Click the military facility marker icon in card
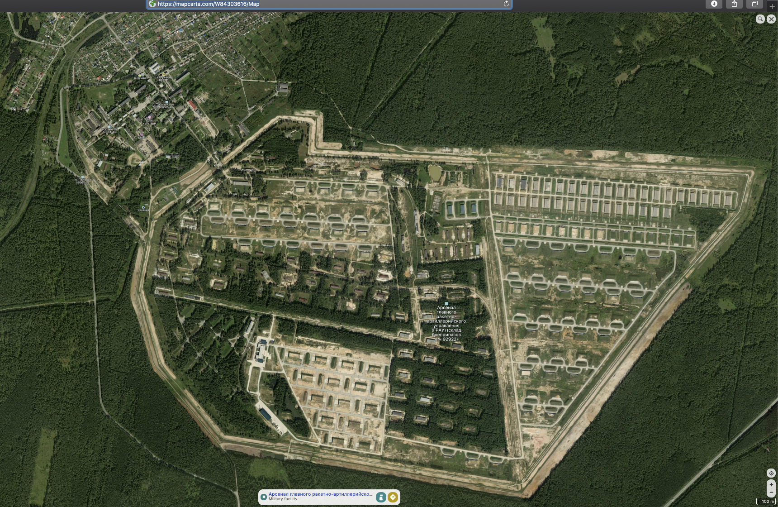 pos(264,497)
